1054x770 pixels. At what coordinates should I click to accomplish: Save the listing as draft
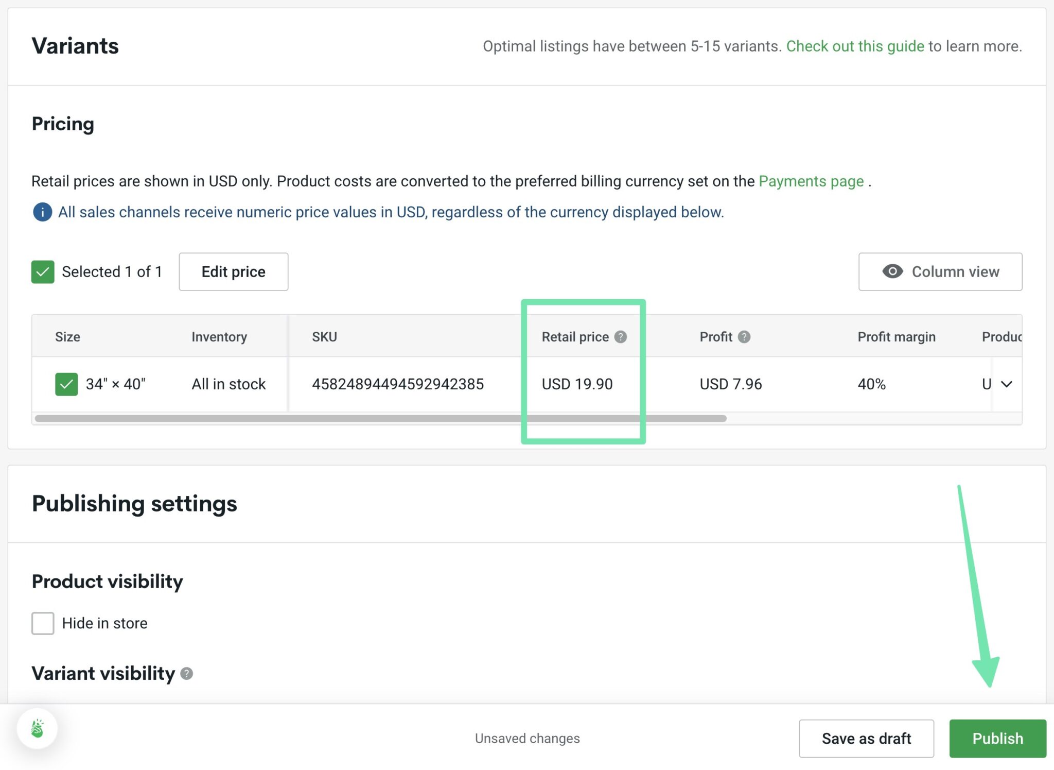pos(867,738)
